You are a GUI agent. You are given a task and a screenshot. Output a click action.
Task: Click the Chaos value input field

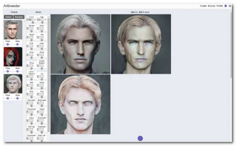(x=30, y=20)
